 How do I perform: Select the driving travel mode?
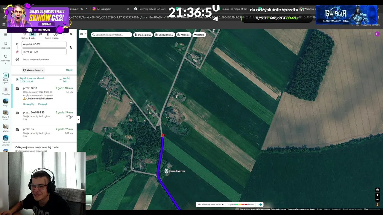[32, 34]
